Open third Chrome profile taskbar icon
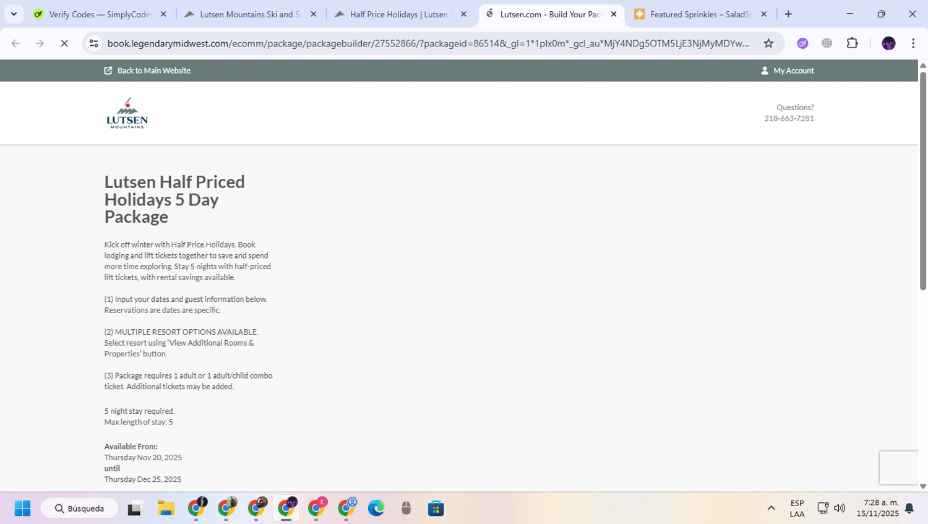 click(257, 509)
